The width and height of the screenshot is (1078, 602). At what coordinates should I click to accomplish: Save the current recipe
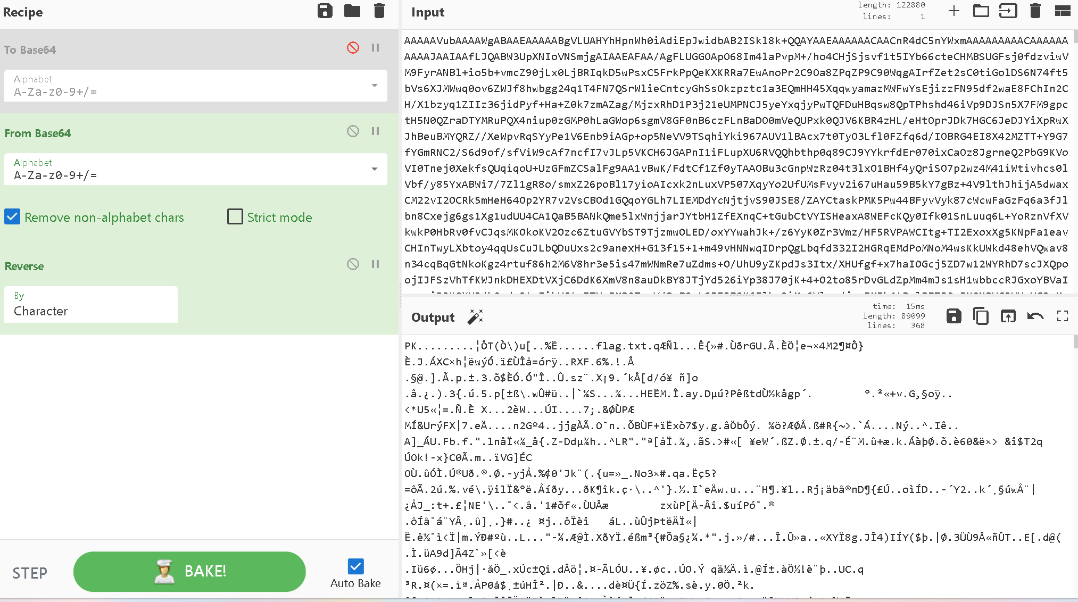tap(325, 11)
